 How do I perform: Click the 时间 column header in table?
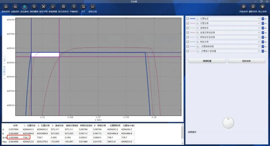pyautogui.click(x=15, y=126)
